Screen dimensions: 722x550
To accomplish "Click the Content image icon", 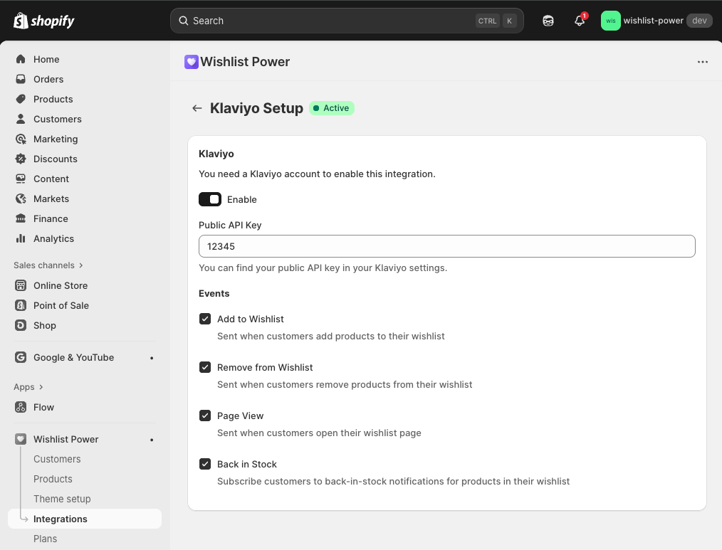I will point(21,179).
